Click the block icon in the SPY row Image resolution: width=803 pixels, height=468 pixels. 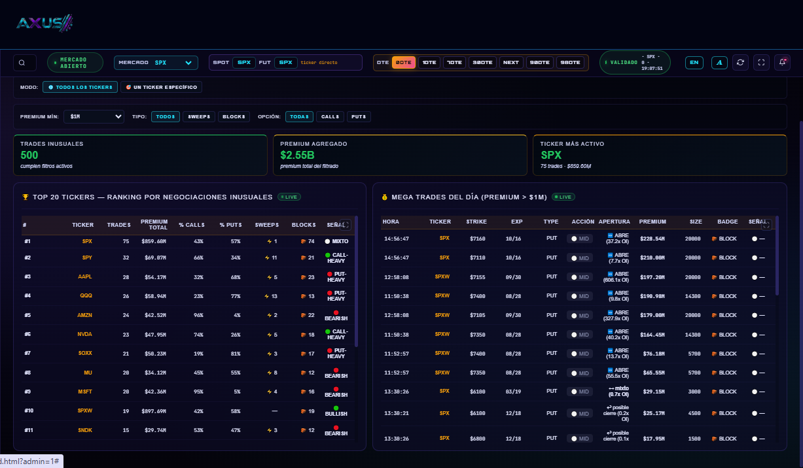(303, 258)
